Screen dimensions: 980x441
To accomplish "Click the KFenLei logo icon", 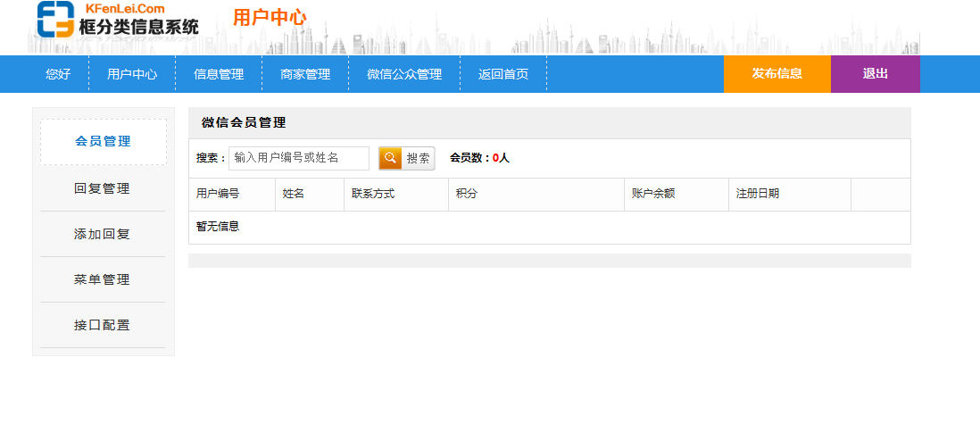I will click(x=55, y=19).
